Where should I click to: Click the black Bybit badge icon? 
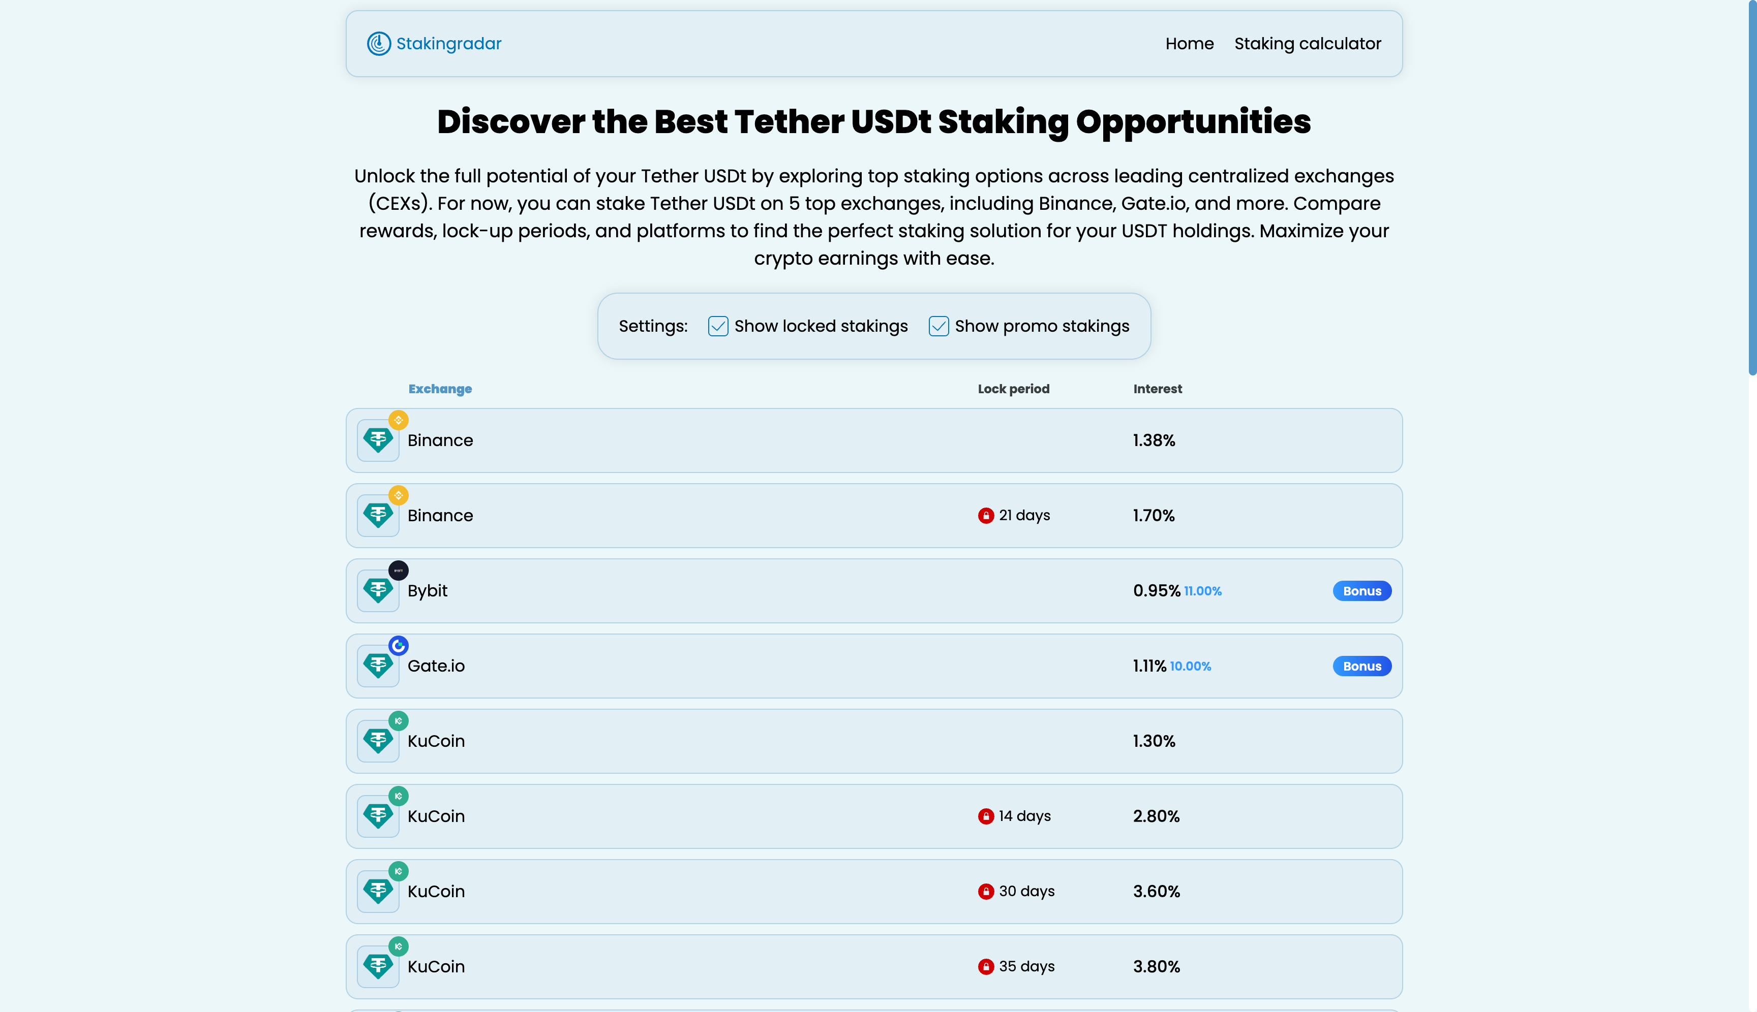click(x=398, y=570)
